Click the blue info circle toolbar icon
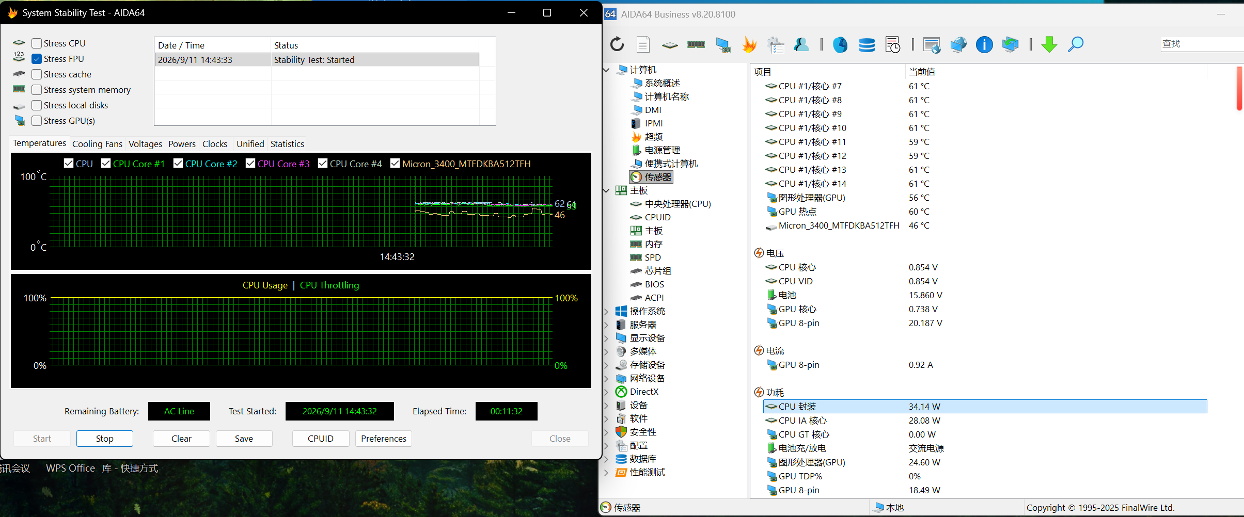The width and height of the screenshot is (1244, 517). (984, 44)
